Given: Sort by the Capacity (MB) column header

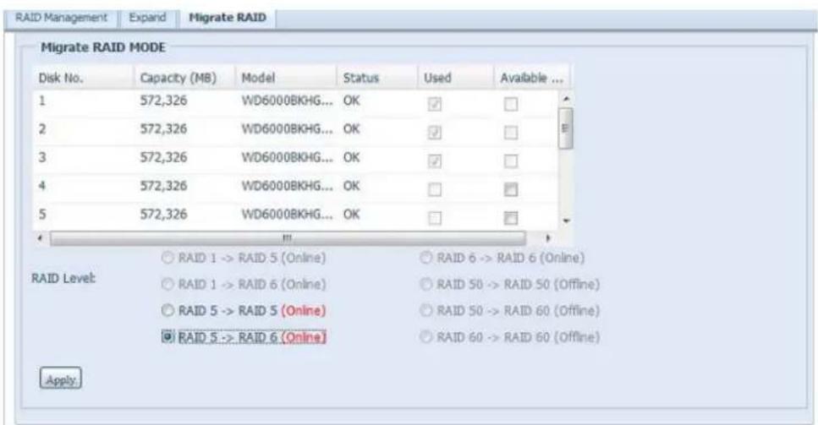Looking at the screenshot, I should pos(185,78).
